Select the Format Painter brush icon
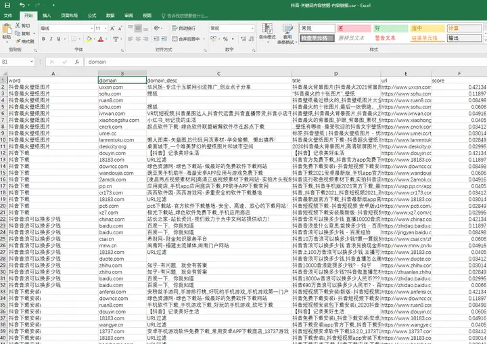Screen dimensions: 487x344 click(x=18, y=41)
